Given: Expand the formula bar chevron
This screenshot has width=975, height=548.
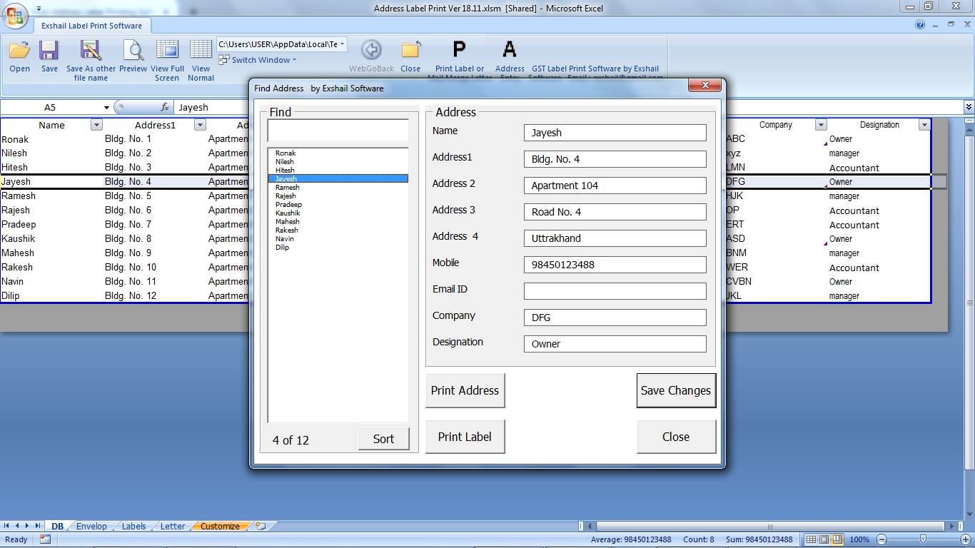Looking at the screenshot, I should [x=969, y=107].
